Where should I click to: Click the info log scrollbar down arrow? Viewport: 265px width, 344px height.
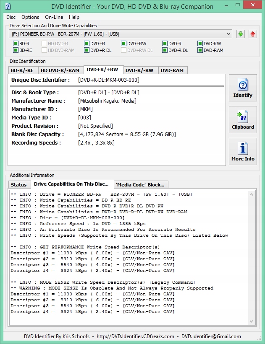(x=251, y=321)
